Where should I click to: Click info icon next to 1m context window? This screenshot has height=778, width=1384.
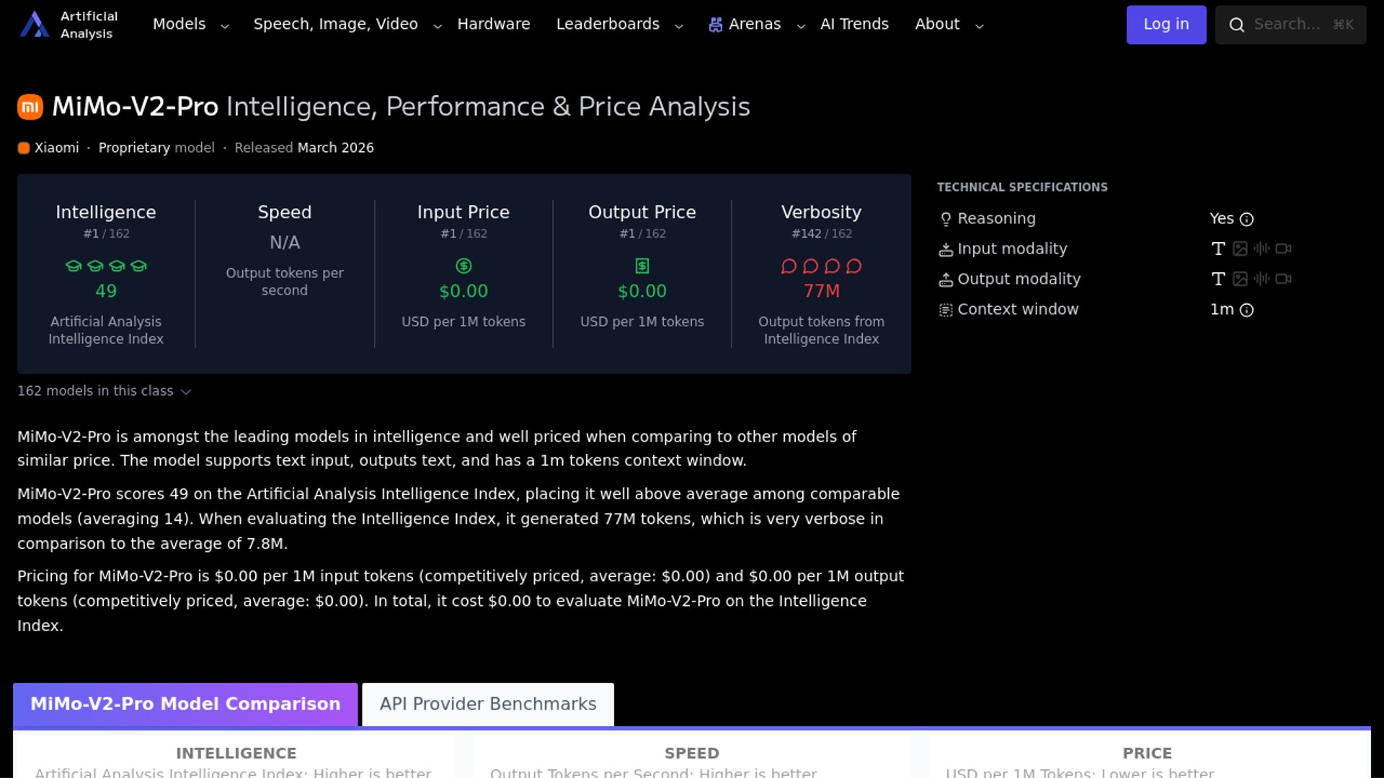[x=1247, y=310]
